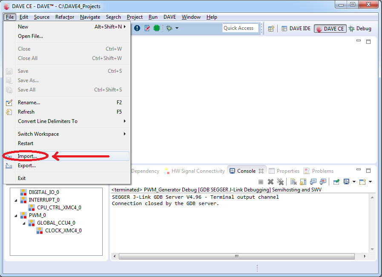
Task: Open the DAVE menu
Action: pyautogui.click(x=169, y=17)
